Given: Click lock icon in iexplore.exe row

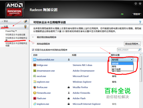Looking at the screenshot, I should coord(69,104).
